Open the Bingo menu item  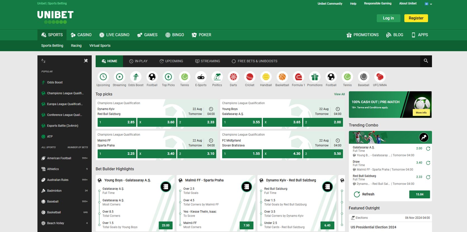pyautogui.click(x=175, y=35)
